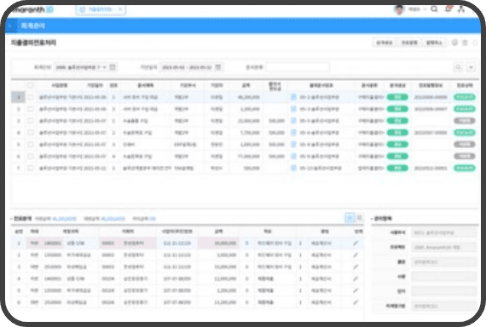
Task: Tick the select-all checkbox in the grid header
Action: (x=31, y=85)
